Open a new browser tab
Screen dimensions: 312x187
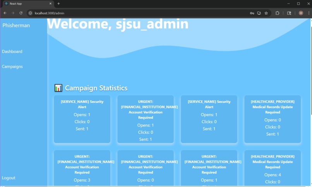tap(58, 3)
